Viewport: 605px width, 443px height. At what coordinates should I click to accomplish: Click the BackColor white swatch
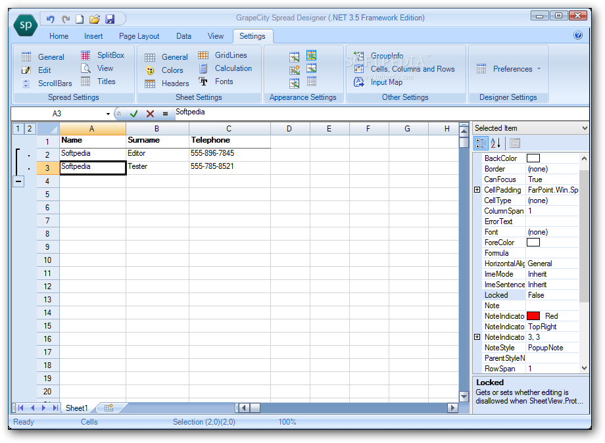(533, 158)
